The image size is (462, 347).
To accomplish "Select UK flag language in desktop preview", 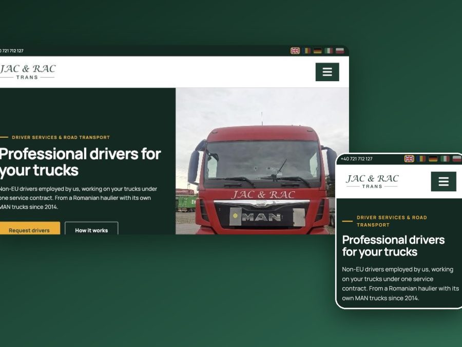I will coord(295,51).
